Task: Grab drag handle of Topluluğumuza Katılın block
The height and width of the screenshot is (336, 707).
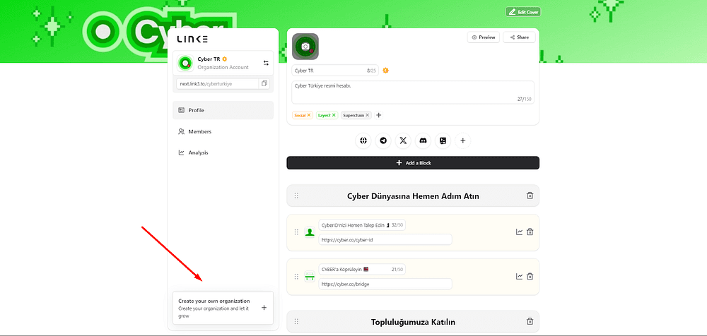Action: [x=296, y=322]
